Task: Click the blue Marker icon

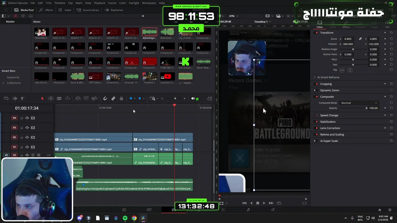Action: (x=140, y=98)
